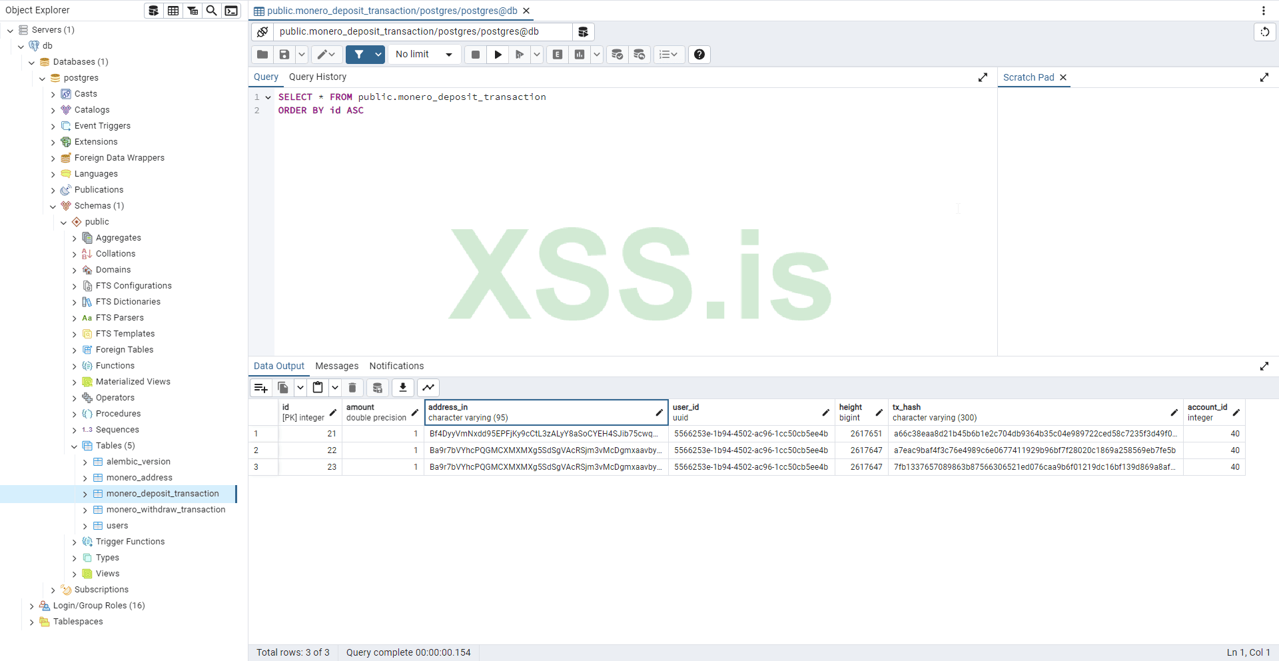This screenshot has height=661, width=1279.
Task: Open the Help question mark
Action: (699, 55)
